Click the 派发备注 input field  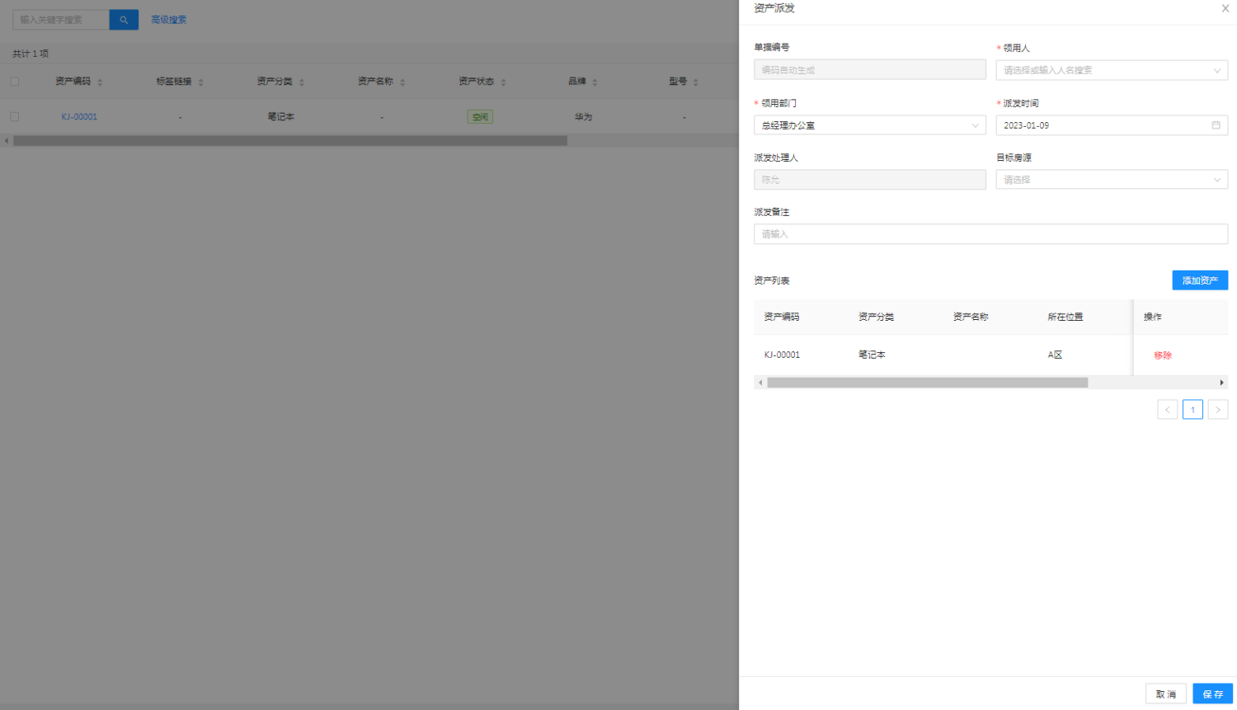pos(990,234)
